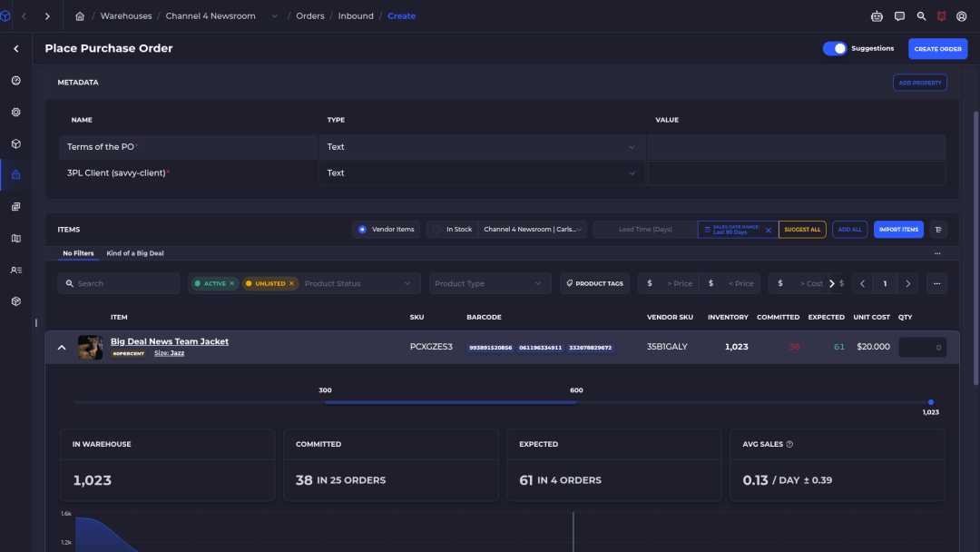Click the AVG SALES help icon
This screenshot has height=552, width=980.
789,445
